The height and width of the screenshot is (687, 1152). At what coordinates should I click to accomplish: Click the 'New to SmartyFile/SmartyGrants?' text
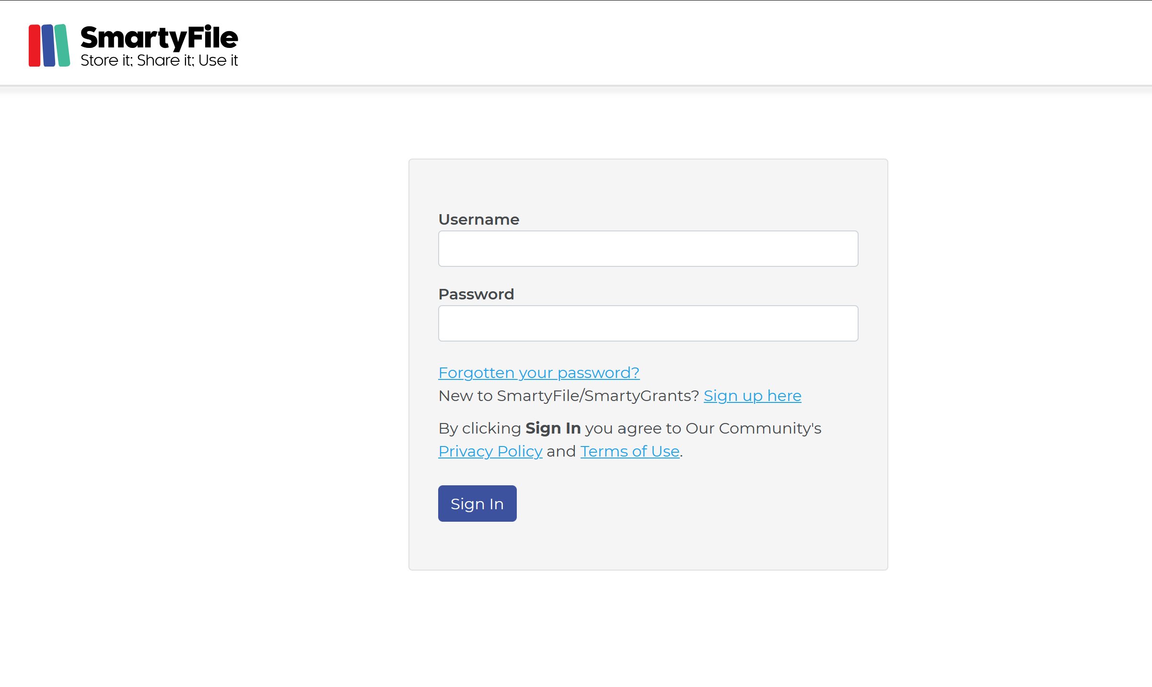pos(568,396)
